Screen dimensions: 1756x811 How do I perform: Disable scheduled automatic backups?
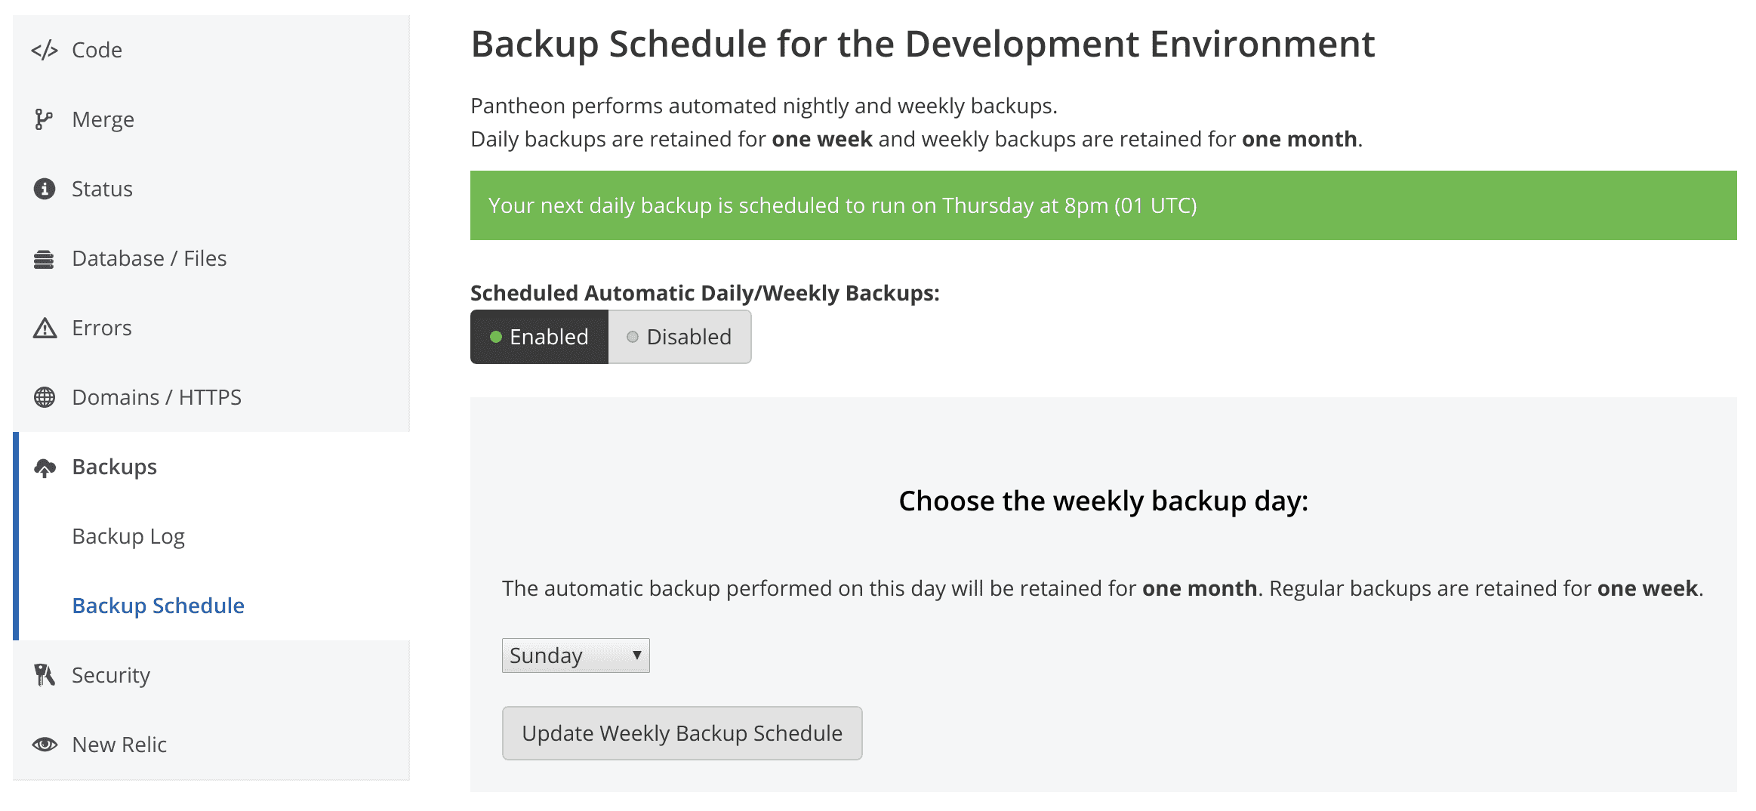coord(679,337)
